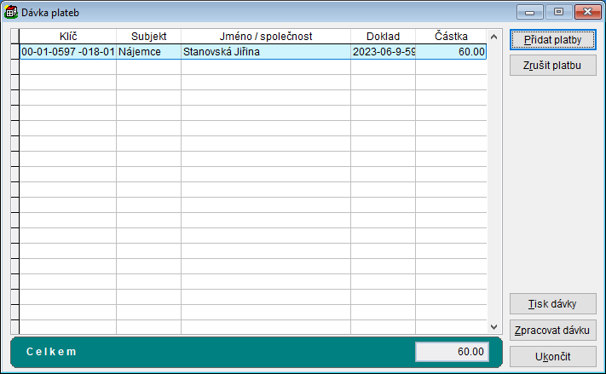
Task: Click the Nájemce cell in first row
Action: (x=148, y=52)
